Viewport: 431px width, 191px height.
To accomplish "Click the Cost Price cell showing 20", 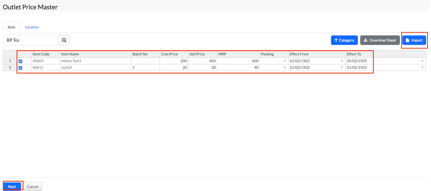I will coord(174,68).
